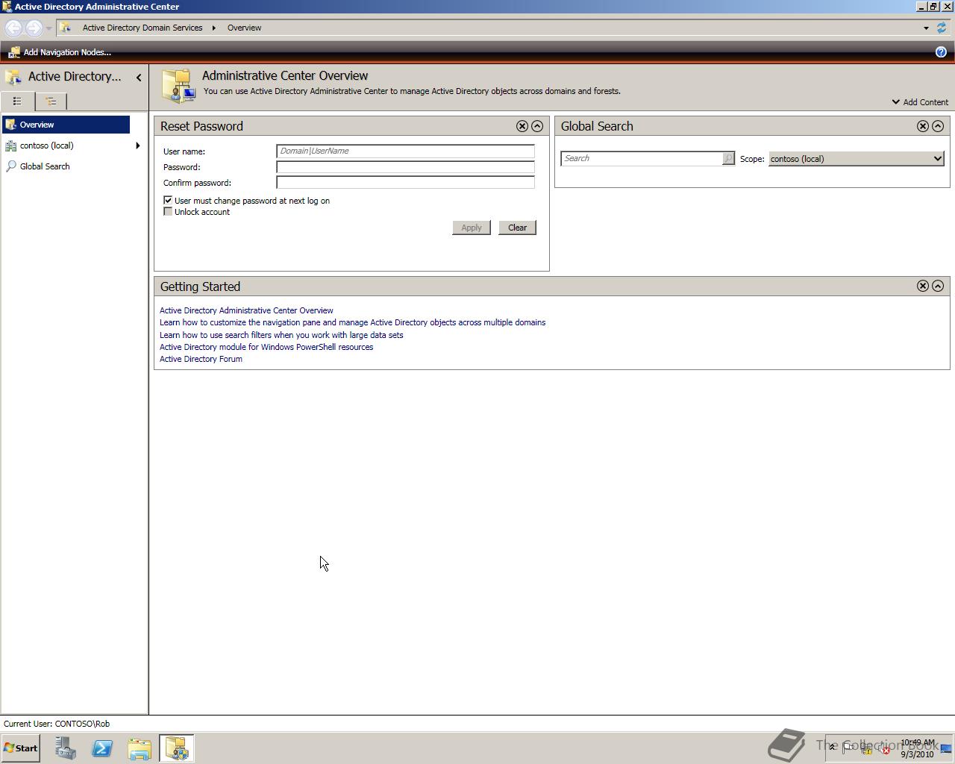This screenshot has width=955, height=764.
Task: Open the Start menu
Action: (x=21, y=748)
